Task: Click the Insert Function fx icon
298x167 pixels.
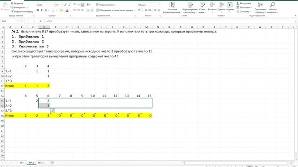Action: [x=41, y=21]
